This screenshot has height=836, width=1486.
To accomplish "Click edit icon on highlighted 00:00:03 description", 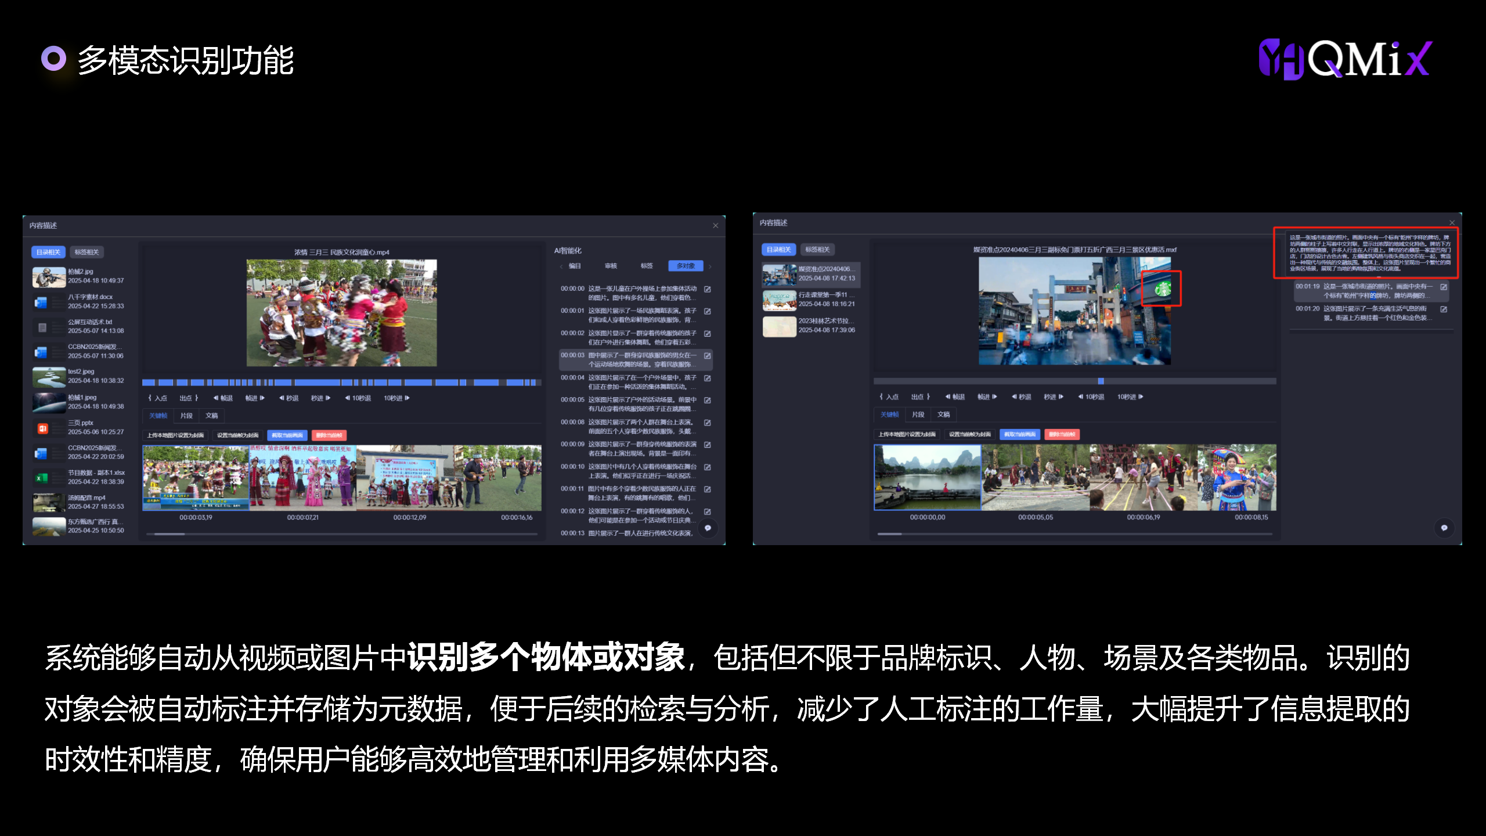I will [x=708, y=356].
